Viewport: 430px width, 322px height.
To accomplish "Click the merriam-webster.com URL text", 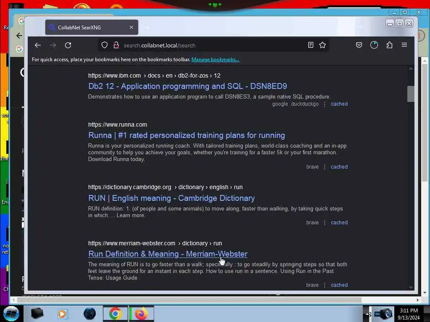I will point(155,243).
